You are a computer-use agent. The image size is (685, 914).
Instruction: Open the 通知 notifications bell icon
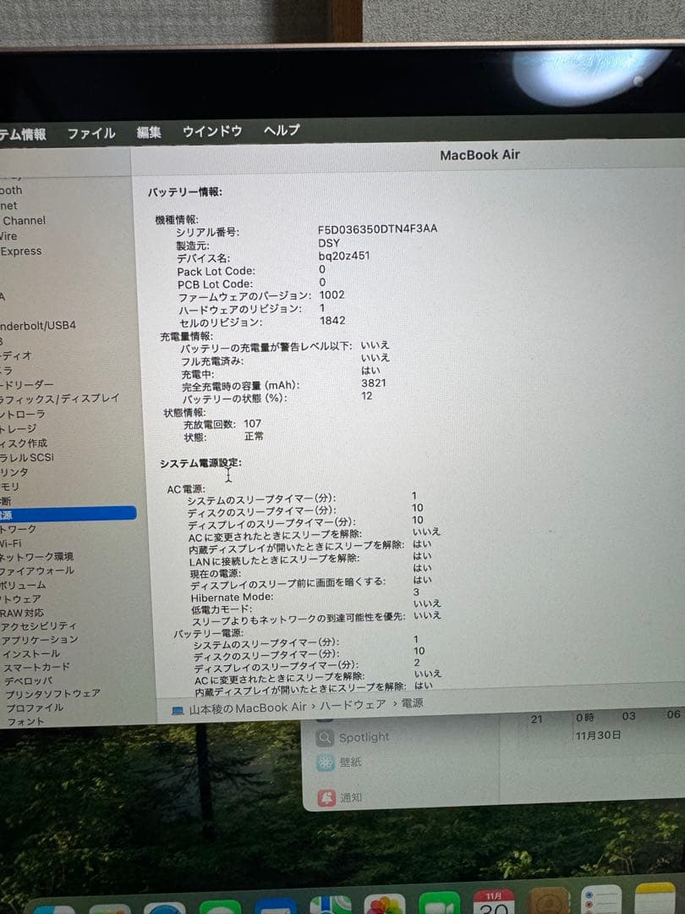[325, 796]
